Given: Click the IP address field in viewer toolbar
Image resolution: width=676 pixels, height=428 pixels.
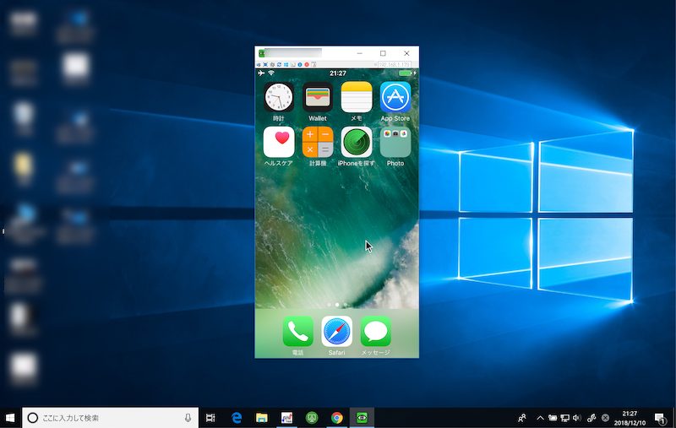Looking at the screenshot, I should pyautogui.click(x=394, y=65).
